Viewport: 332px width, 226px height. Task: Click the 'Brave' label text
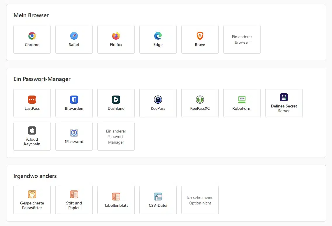coord(200,45)
